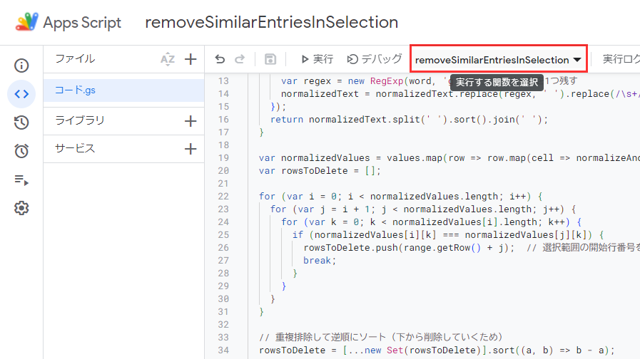
Task: Add a new file with plus icon
Action: [x=191, y=60]
